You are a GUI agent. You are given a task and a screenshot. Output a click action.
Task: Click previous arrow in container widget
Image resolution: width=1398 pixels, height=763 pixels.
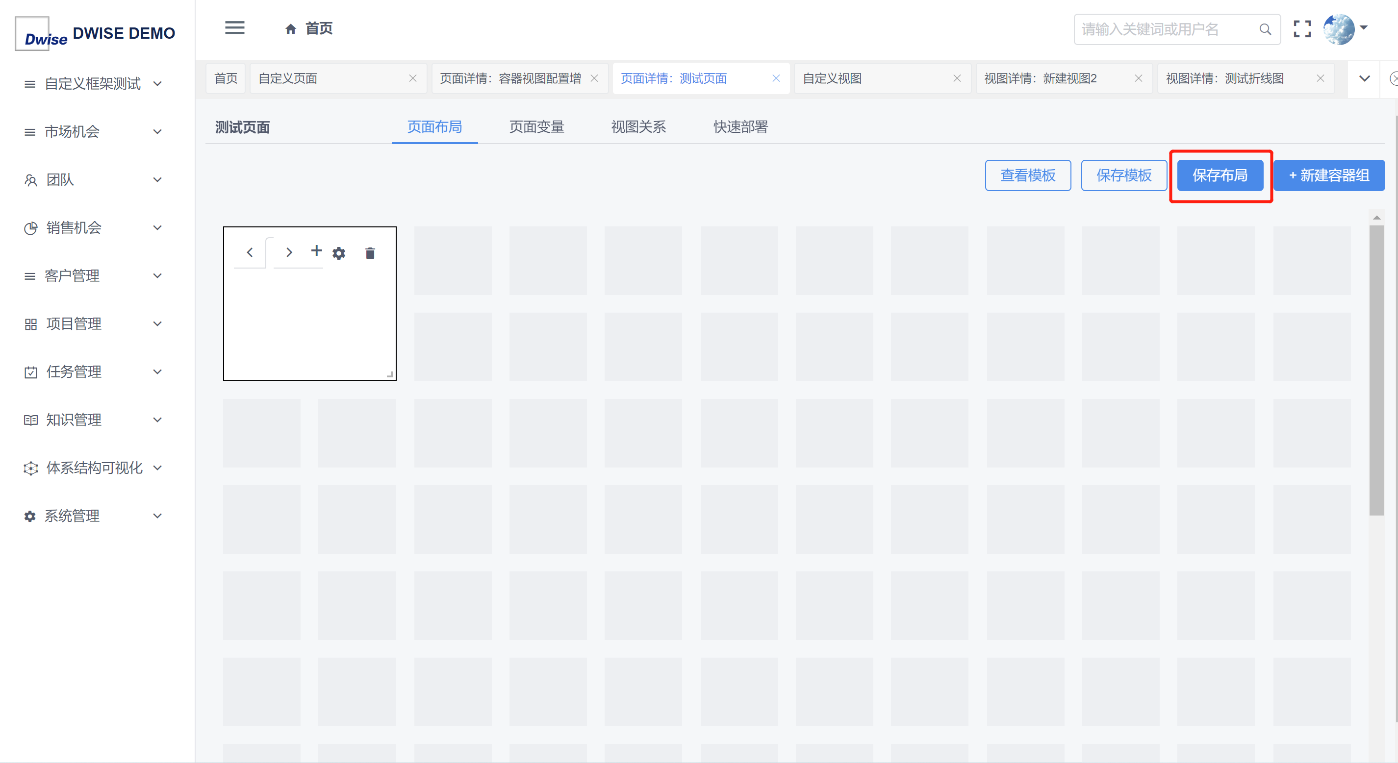[x=250, y=253]
